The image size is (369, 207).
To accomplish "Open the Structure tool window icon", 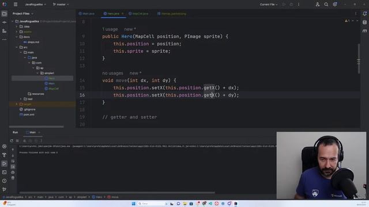I will 4,31.
